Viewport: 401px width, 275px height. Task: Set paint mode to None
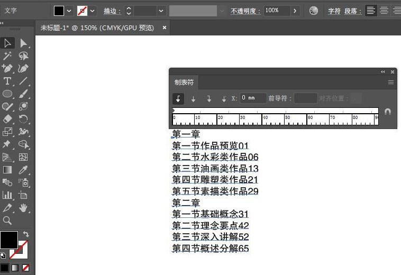pos(25,268)
